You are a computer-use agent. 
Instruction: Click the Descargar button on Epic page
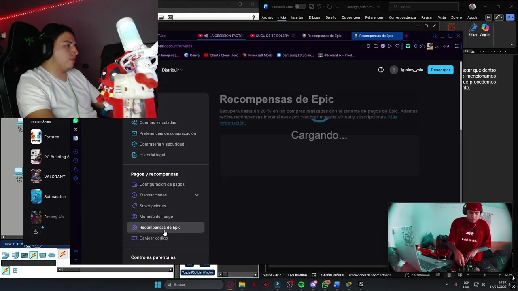pyautogui.click(x=440, y=70)
